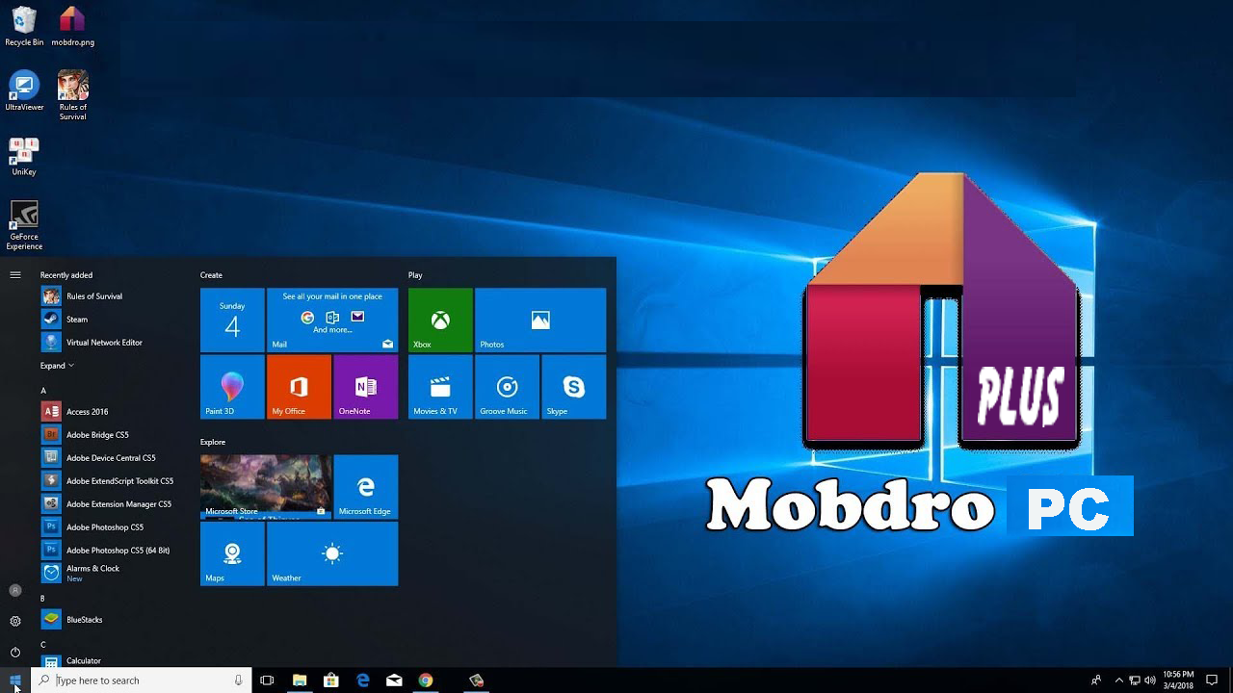Open the Calendar tile showing Sunday 4
Viewport: 1233px width, 693px height.
click(x=232, y=320)
